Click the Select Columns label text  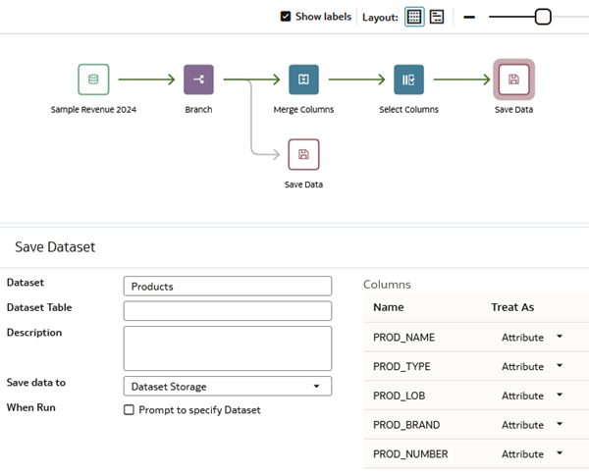408,109
